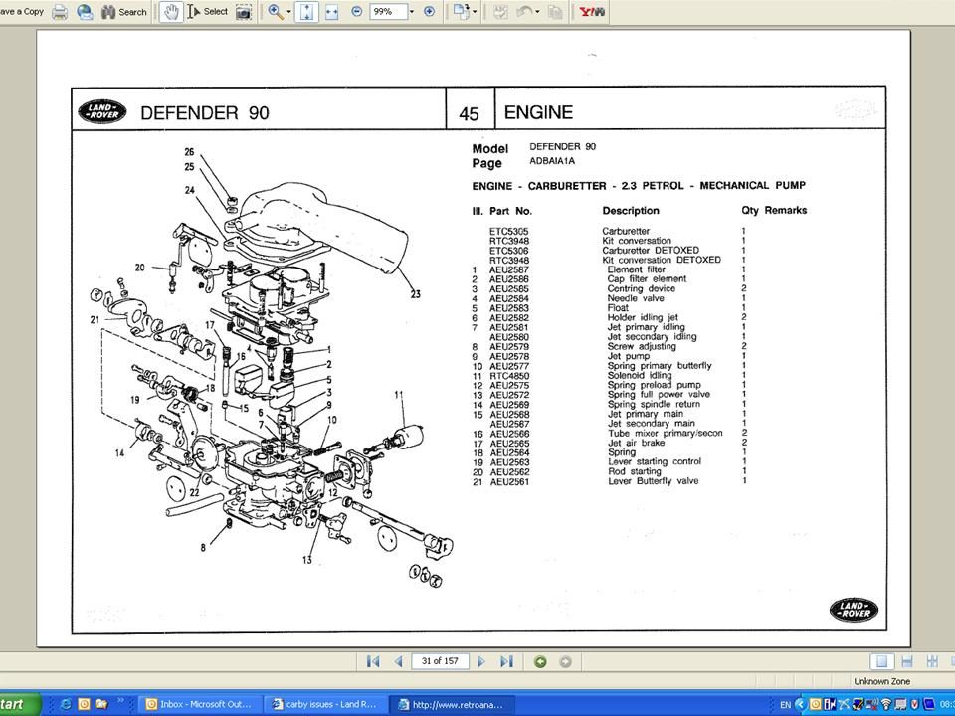Click the Outlook tray icon
Screen dimensions: 955x716
815,704
